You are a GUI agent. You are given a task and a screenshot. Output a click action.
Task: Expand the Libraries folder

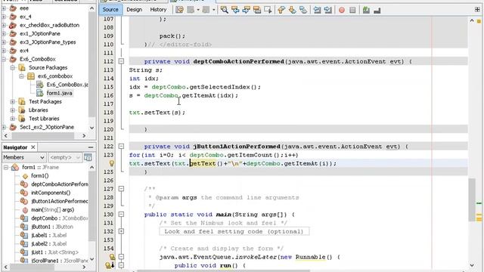point(13,110)
